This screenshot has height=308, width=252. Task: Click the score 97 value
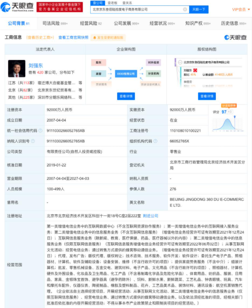tap(224, 112)
